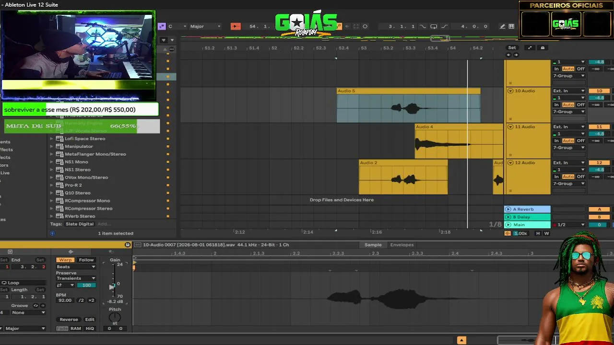
Task: Click the clip BPM 92.00 field
Action: 65,300
